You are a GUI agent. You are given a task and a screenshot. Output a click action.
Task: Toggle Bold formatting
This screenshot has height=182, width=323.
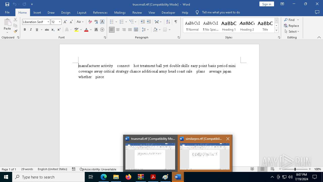tap(25, 30)
